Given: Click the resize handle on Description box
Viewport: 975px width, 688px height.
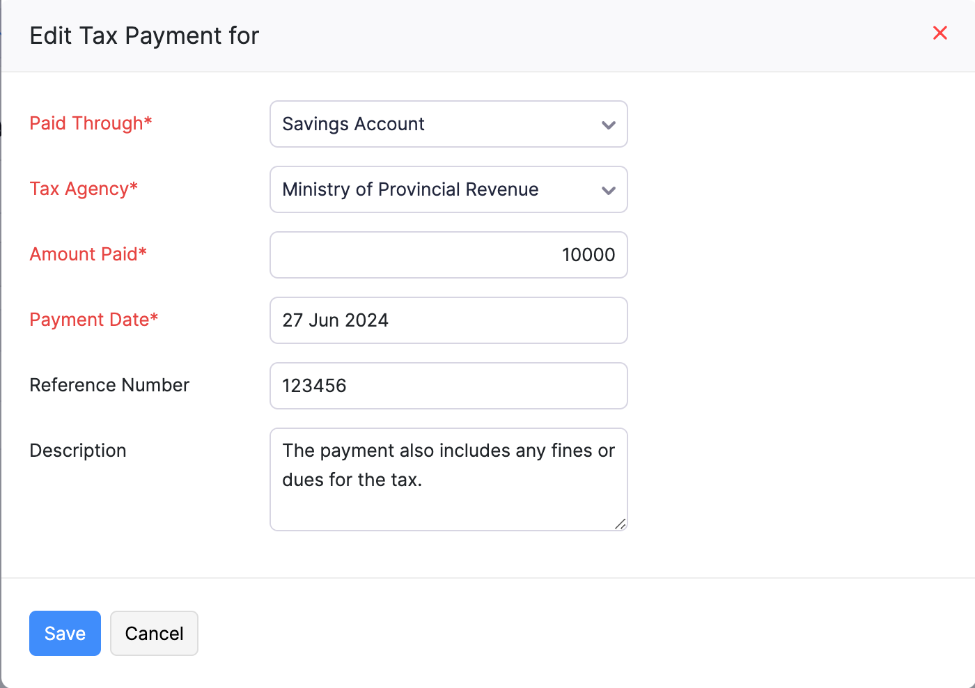Looking at the screenshot, I should pyautogui.click(x=620, y=526).
